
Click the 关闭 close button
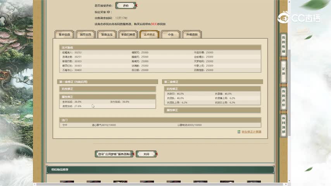tap(146, 154)
